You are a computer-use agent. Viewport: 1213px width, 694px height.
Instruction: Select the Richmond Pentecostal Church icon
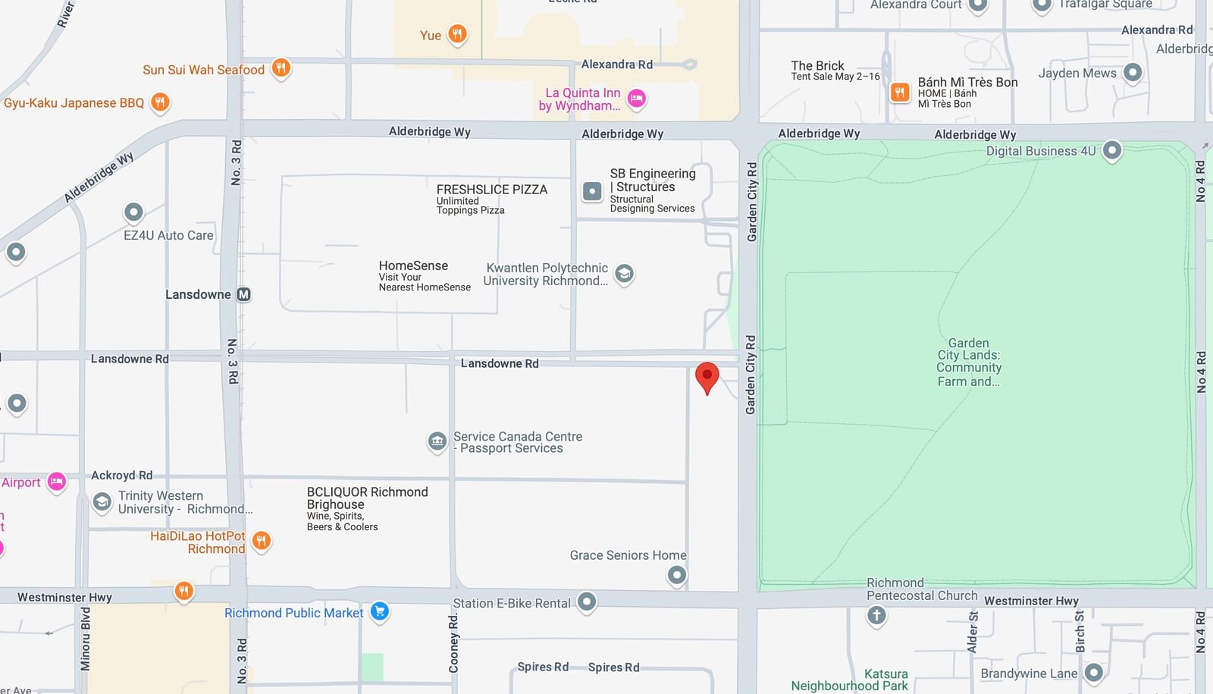click(x=877, y=615)
